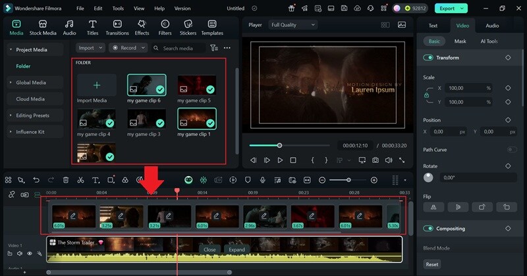The width and height of the screenshot is (527, 276).
Task: Click the player progress slider
Action: click(289, 145)
